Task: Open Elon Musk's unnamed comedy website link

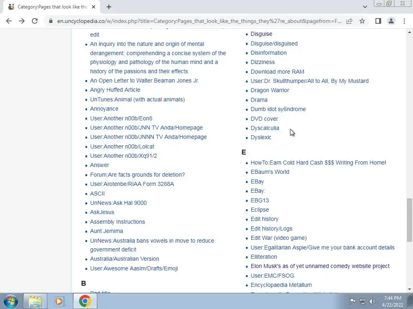Action: (x=320, y=266)
